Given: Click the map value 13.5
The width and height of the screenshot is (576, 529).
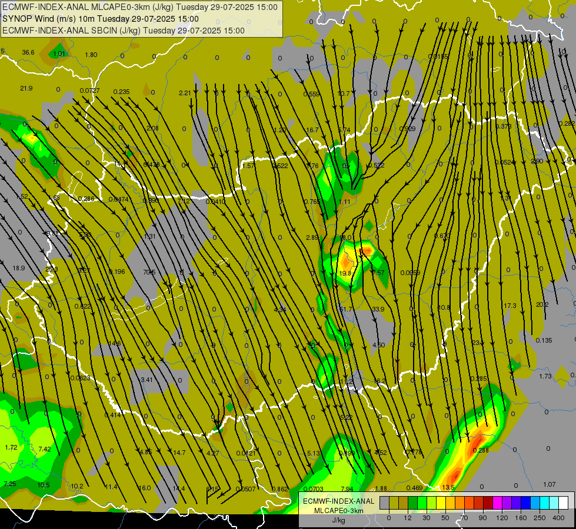Looking at the screenshot, I should (x=448, y=487).
